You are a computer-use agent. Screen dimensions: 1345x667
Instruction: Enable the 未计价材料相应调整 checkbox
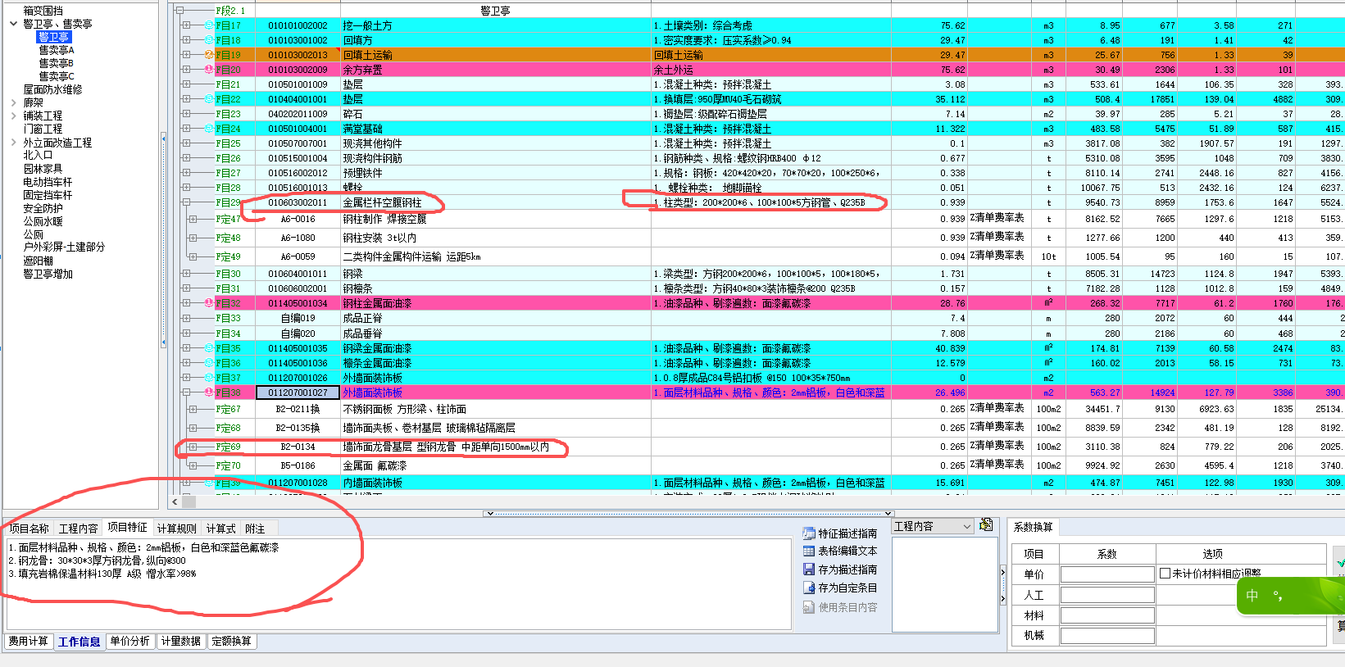1165,574
